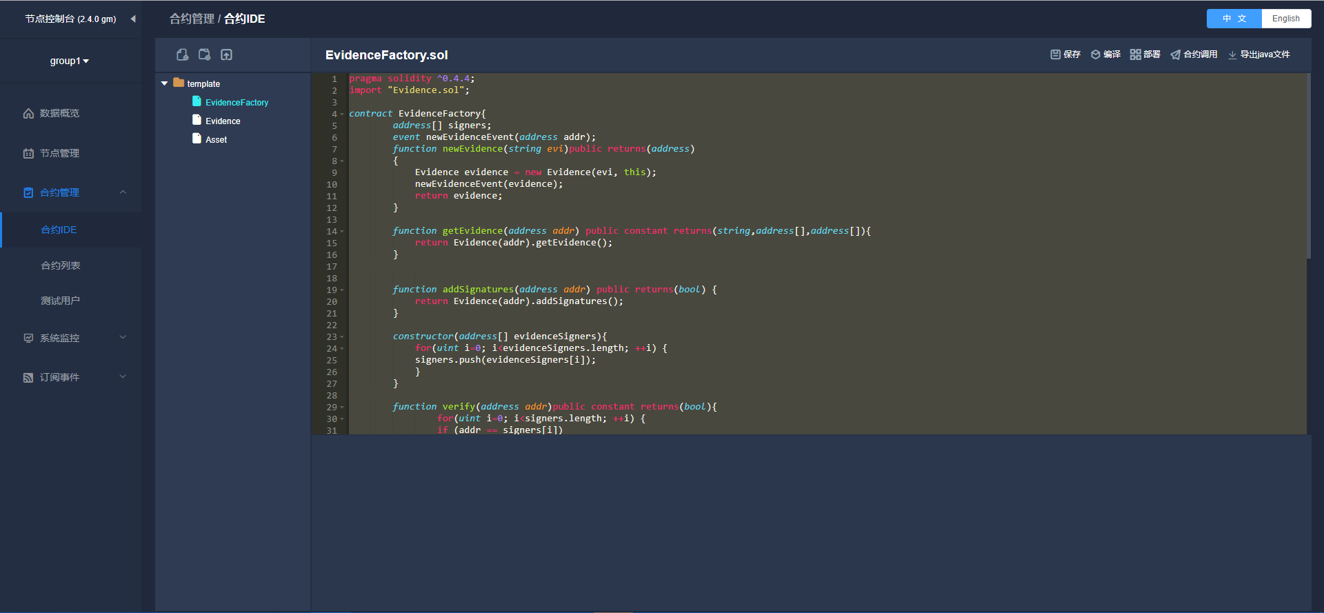Viewport: 1324px width, 613px height.
Task: Click the 合约IDE breadcrumb text
Action: click(x=244, y=19)
